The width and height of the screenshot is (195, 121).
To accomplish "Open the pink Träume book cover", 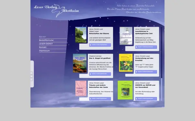I will click(81, 88).
